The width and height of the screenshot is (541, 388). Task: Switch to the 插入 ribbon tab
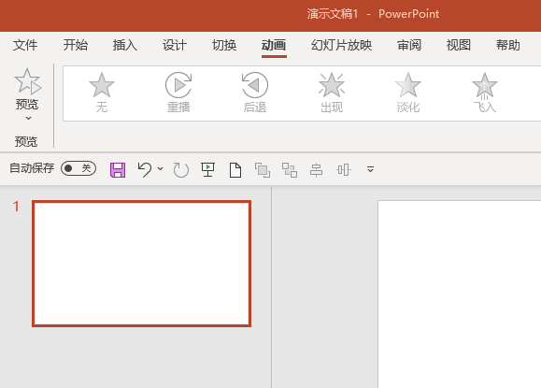coord(125,45)
